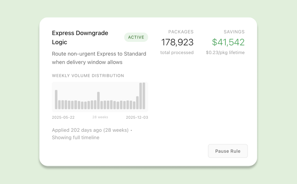Click the Pause Rule button
The image size is (297, 184).
228,151
